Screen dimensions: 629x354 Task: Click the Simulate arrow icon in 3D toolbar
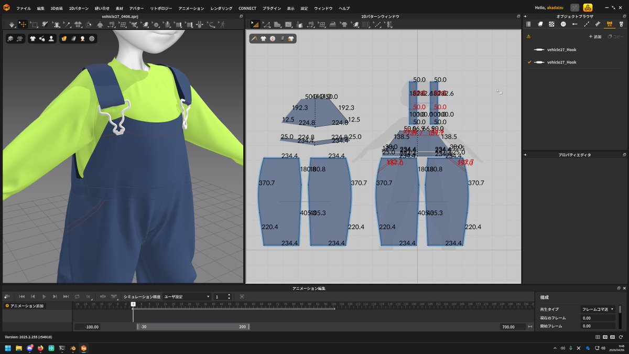(12, 25)
